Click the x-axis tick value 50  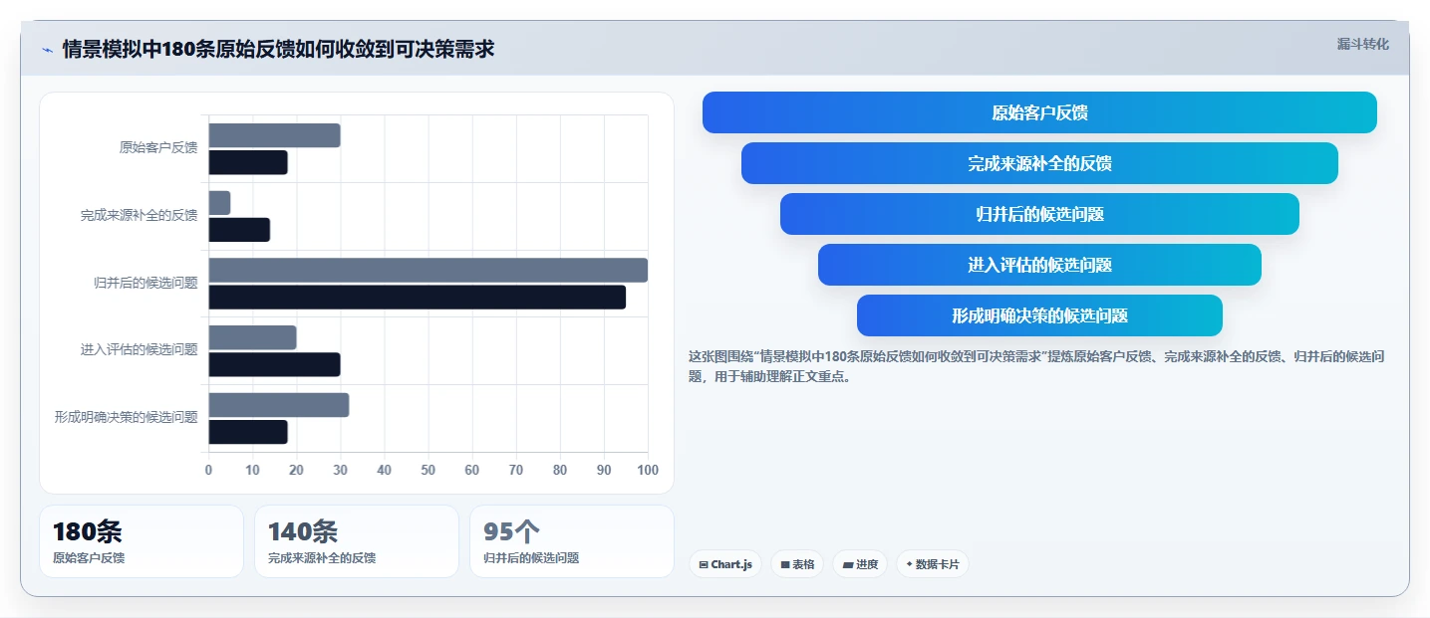pos(429,470)
